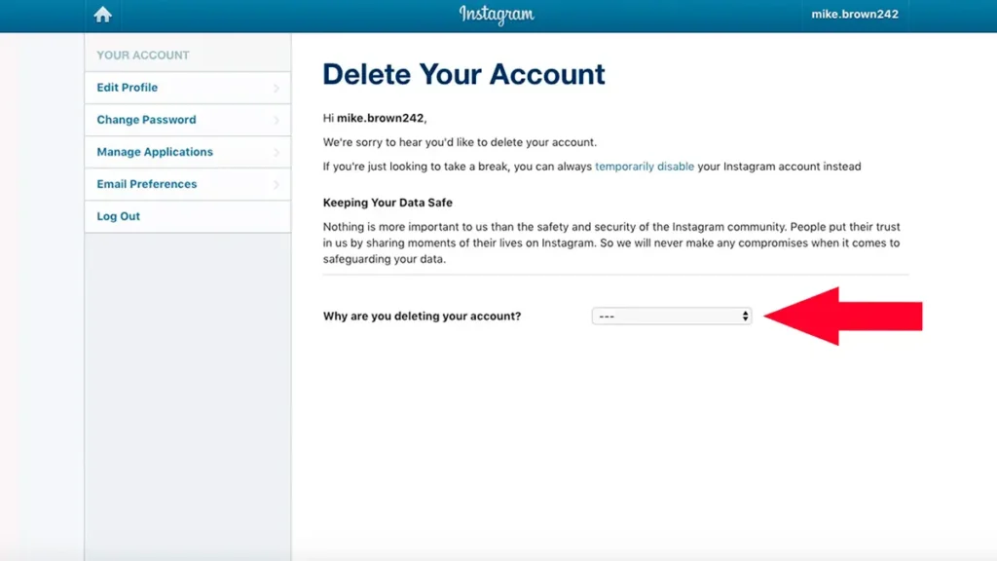
Task: Click bold mike.brown242 in greeting line
Action: click(381, 118)
